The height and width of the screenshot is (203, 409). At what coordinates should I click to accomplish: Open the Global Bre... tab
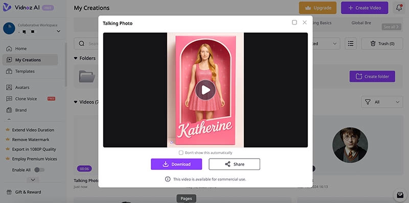[x=361, y=23]
